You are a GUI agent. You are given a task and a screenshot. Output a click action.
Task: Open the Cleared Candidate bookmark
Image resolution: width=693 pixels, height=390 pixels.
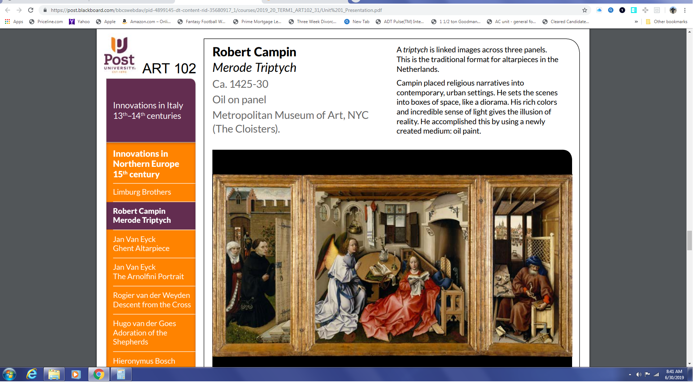566,22
